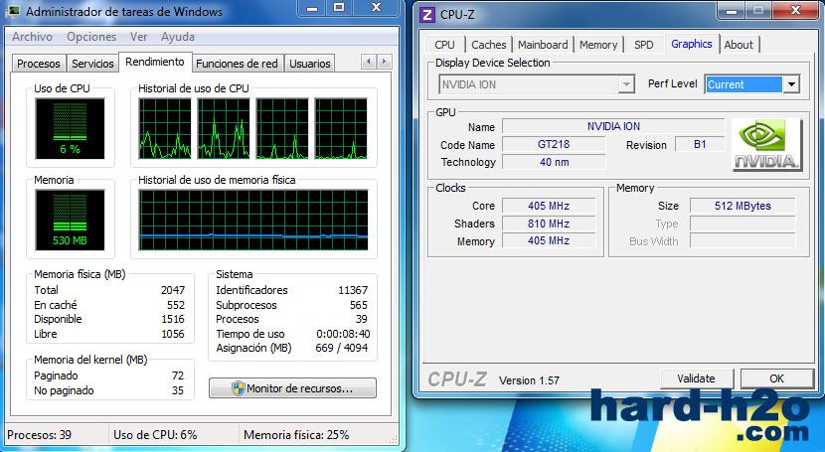Viewport: 825px width, 452px height.
Task: Click the physical memory usage history graph
Action: [x=253, y=221]
